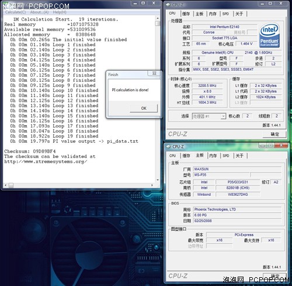Click the Checksum: 09D89BF4 line

30,151
